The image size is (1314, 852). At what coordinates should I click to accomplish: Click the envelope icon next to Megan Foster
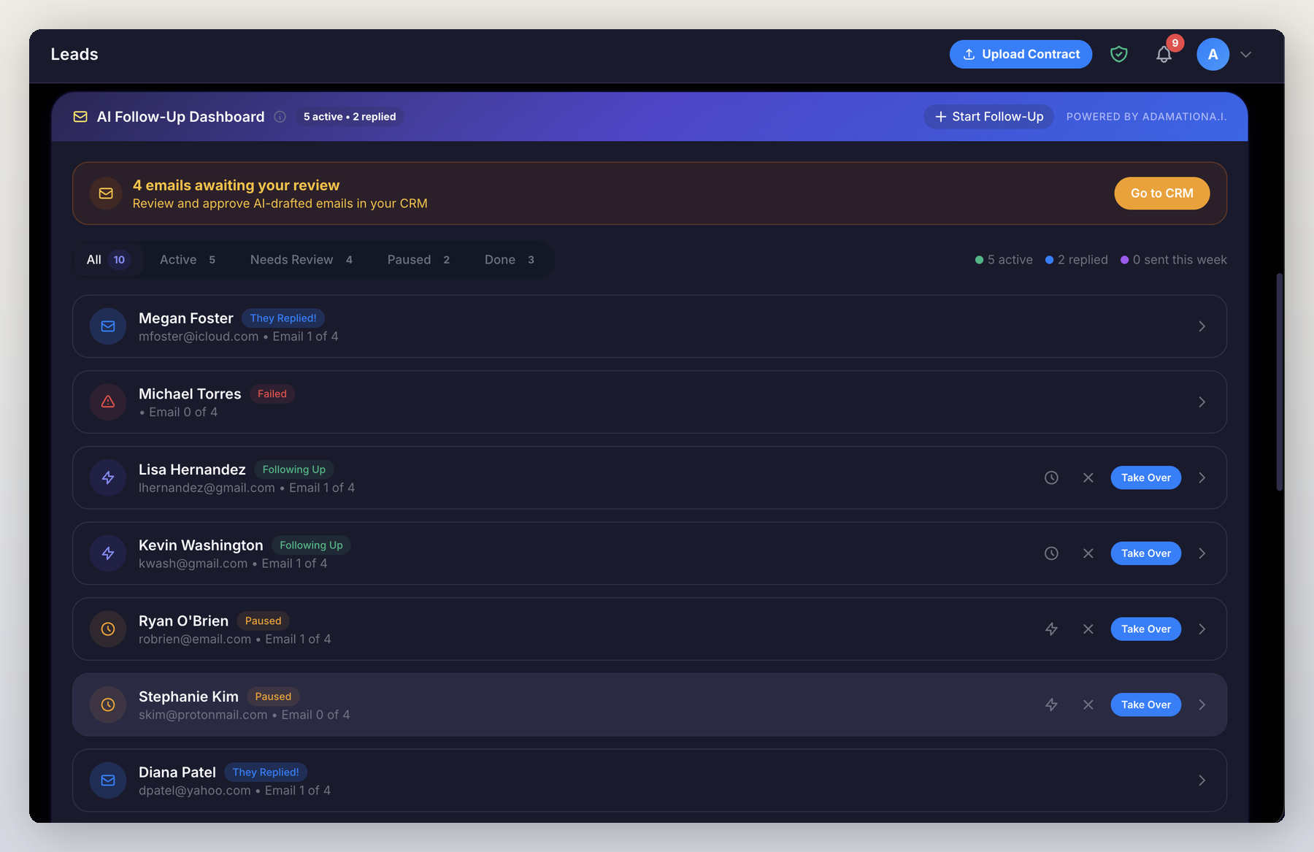107,326
